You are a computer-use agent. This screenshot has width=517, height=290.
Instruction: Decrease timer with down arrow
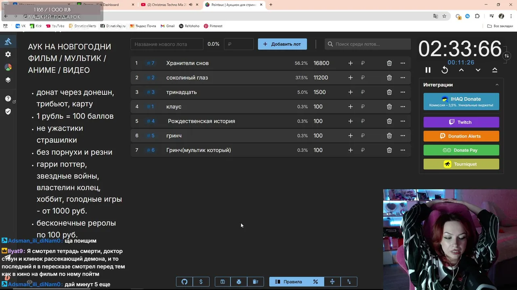(478, 70)
